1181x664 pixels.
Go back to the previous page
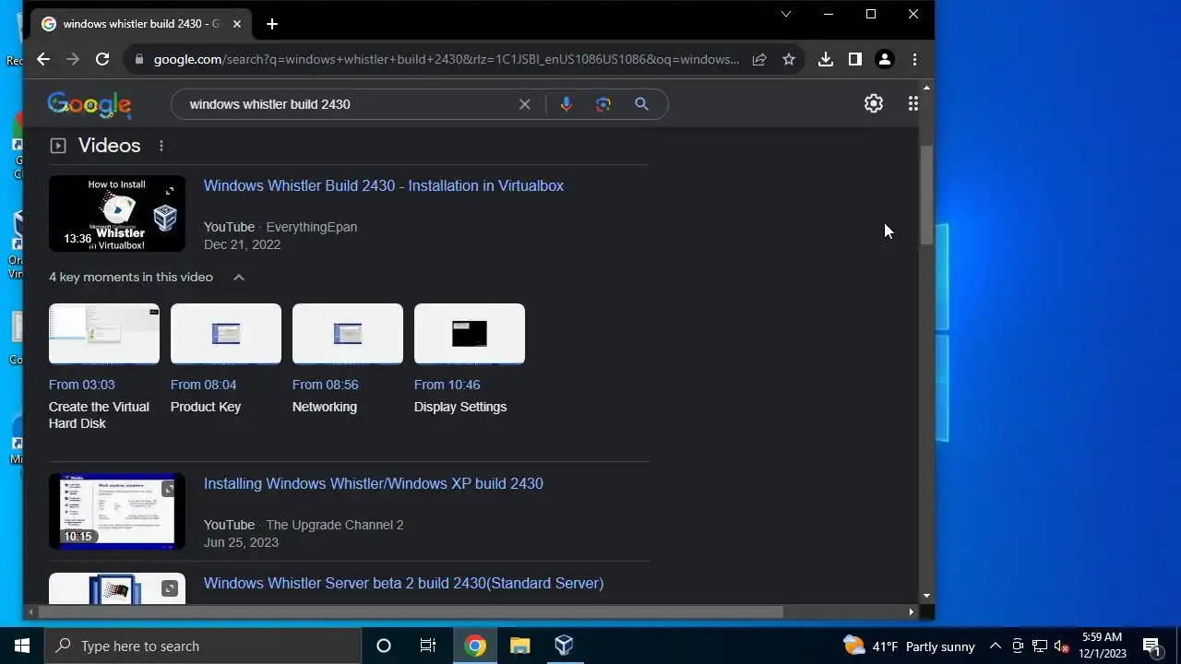[x=43, y=59]
